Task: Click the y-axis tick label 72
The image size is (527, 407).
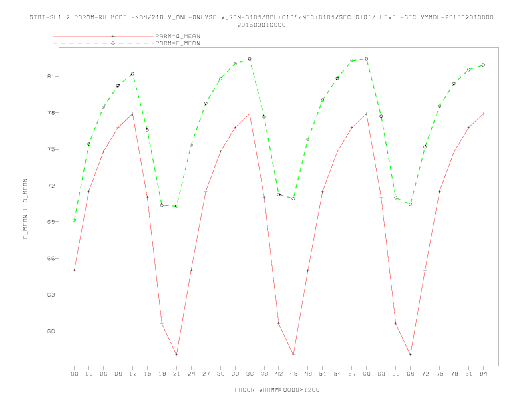Action: [51, 186]
